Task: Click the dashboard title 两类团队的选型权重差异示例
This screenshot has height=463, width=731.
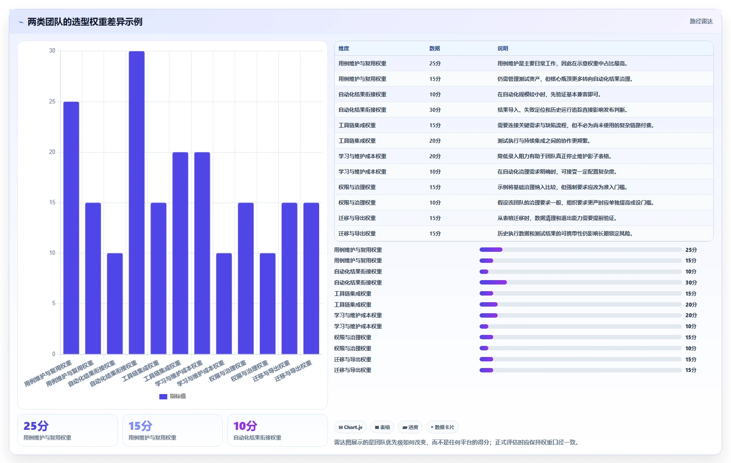Action: point(85,22)
